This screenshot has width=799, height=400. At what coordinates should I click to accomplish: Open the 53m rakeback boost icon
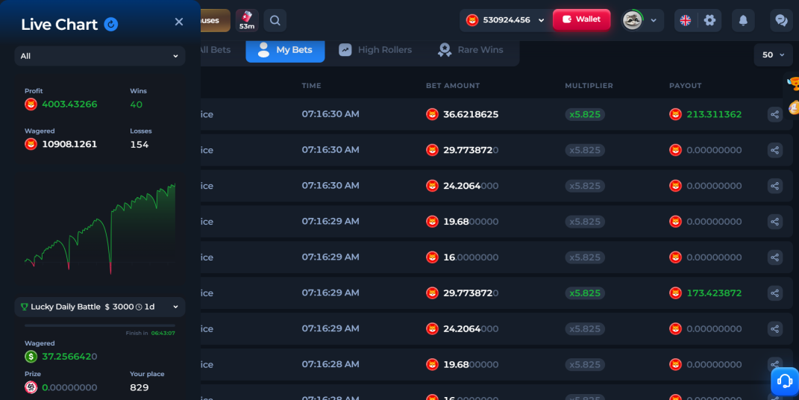point(247,20)
